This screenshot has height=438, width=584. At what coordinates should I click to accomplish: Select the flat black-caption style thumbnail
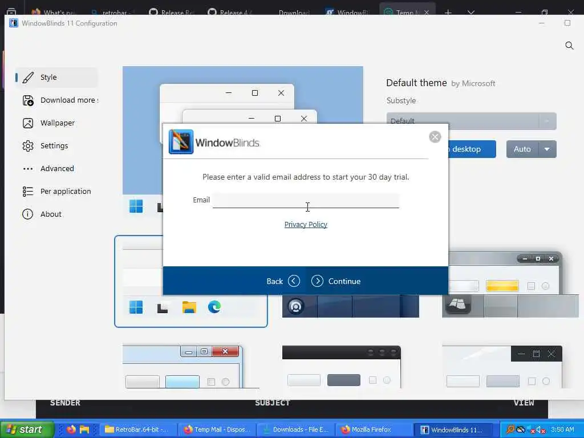502,367
